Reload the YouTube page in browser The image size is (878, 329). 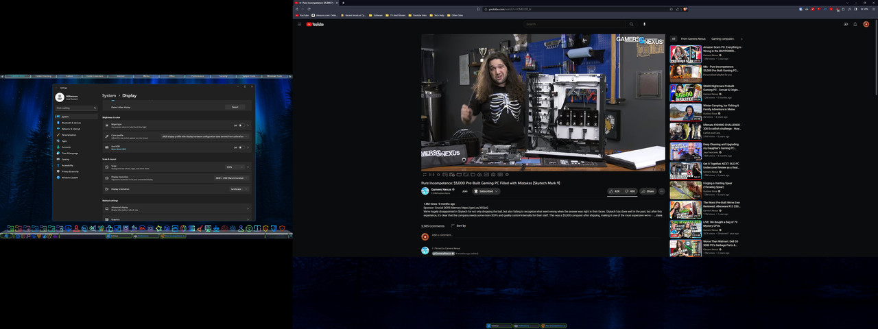[309, 9]
